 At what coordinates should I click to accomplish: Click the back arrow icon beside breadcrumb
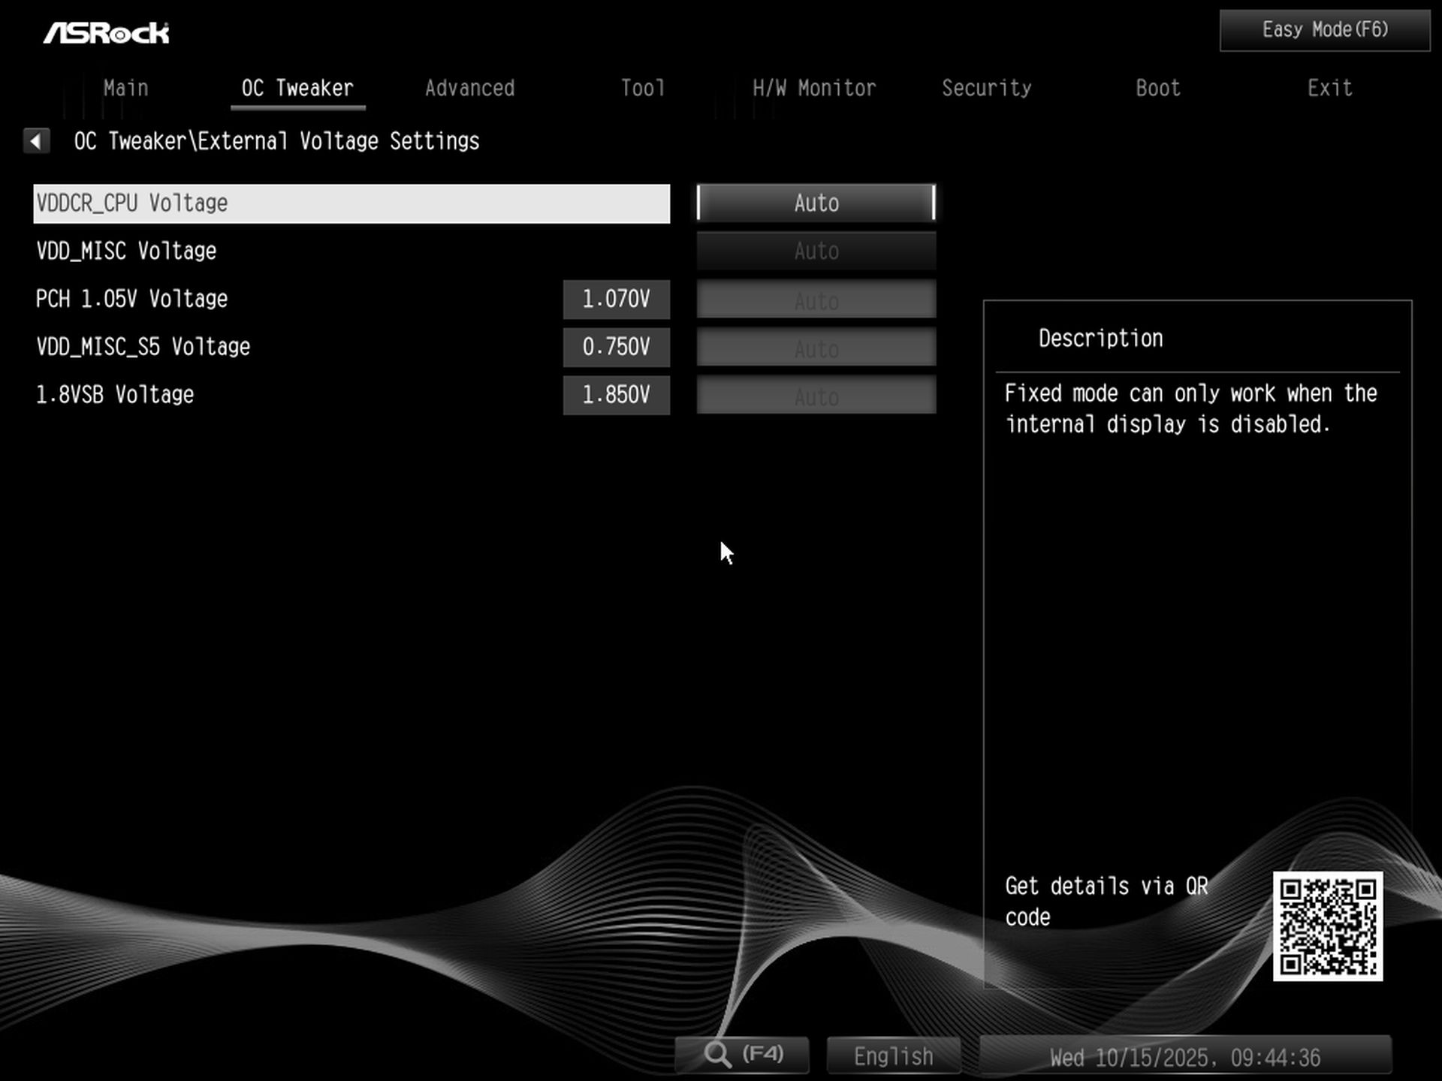click(36, 140)
